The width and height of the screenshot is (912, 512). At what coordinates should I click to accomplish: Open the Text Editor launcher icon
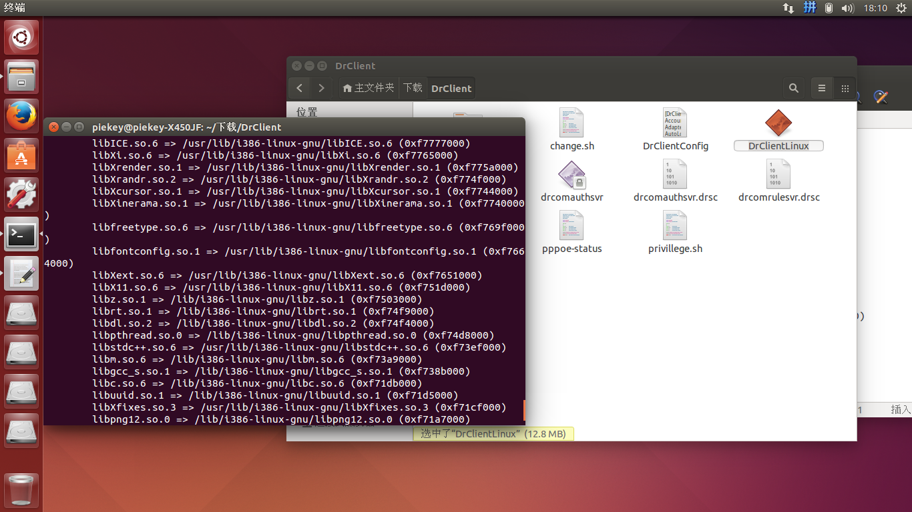tap(21, 273)
